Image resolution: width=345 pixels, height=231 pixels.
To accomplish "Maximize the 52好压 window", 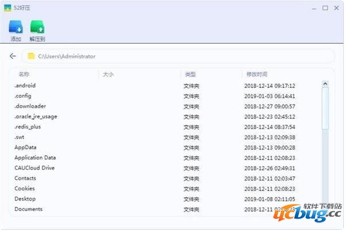I will click(x=325, y=8).
